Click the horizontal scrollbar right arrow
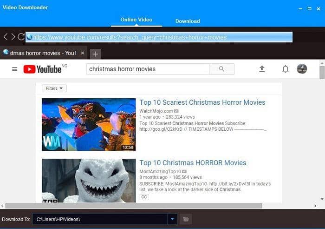325x229 pixels. coord(315,206)
